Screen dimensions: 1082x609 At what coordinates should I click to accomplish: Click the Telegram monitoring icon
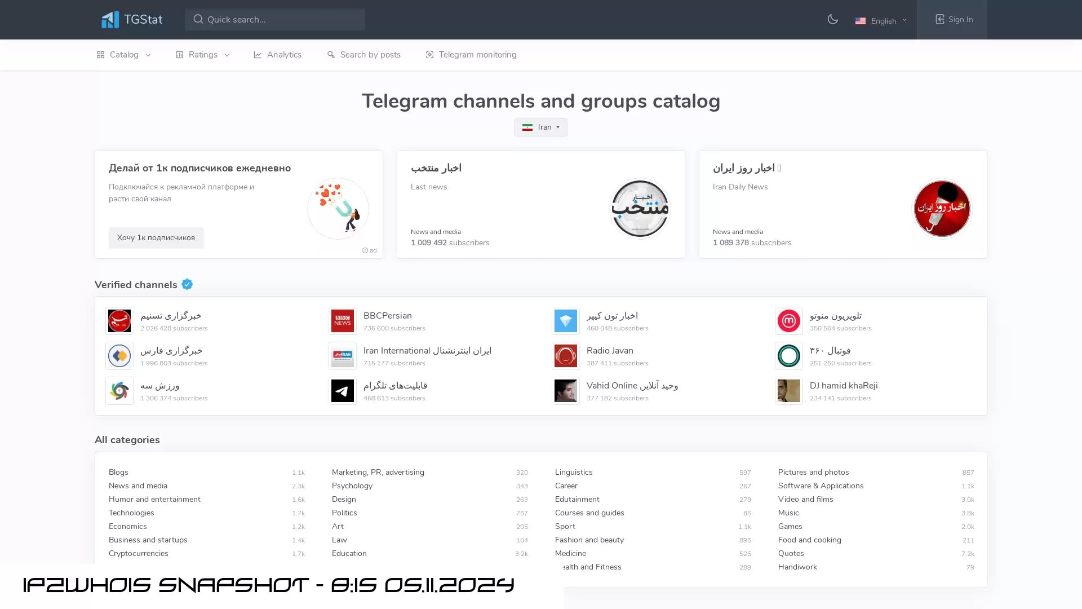point(429,54)
